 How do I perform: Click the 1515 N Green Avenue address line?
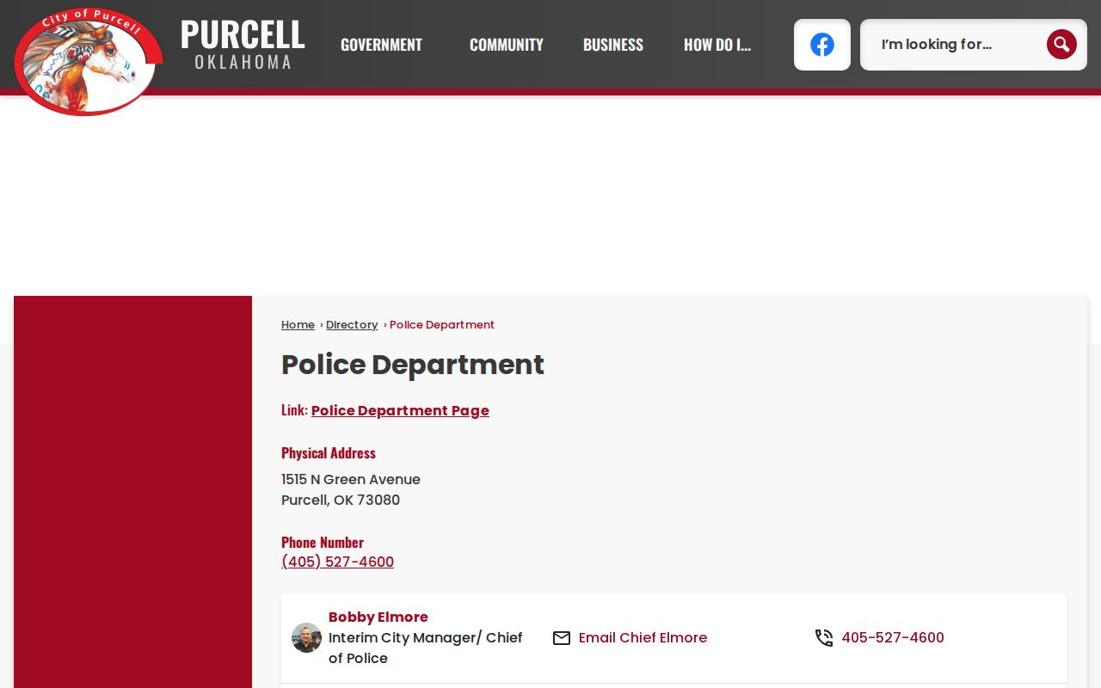351,480
